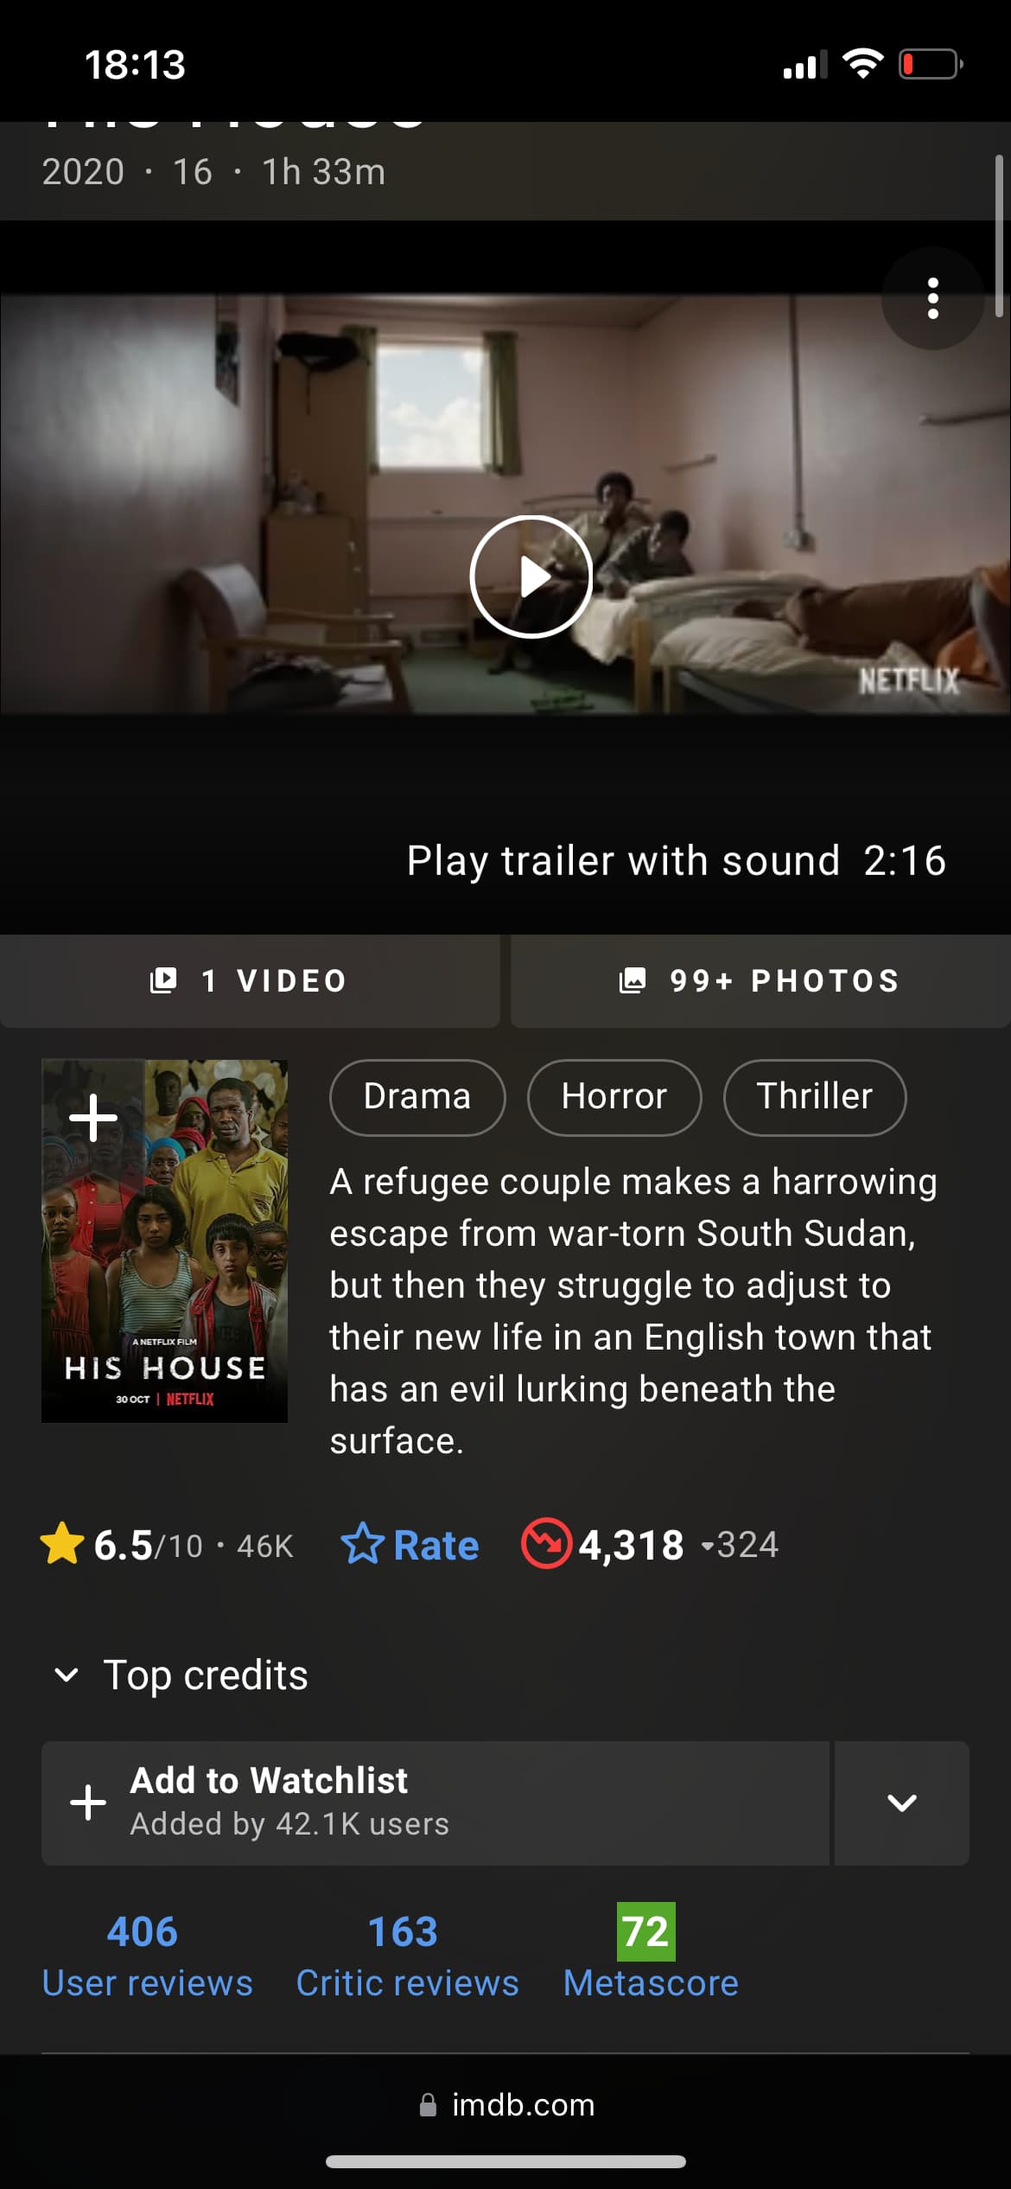Tap the yellow IMDb rating star

pyautogui.click(x=62, y=1544)
